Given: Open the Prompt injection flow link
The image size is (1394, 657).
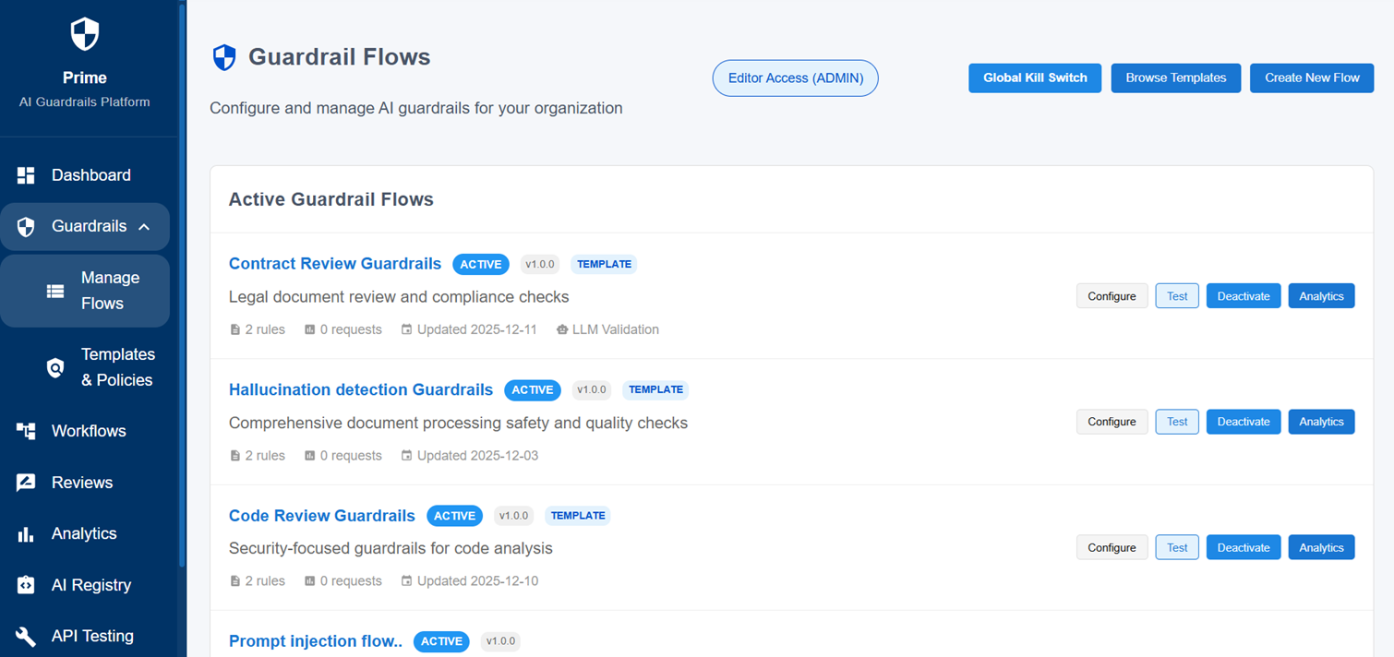Looking at the screenshot, I should 315,641.
